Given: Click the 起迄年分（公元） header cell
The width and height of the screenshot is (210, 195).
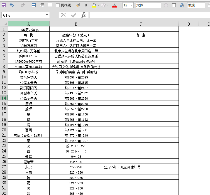Looking at the screenshot, I should (x=76, y=35).
